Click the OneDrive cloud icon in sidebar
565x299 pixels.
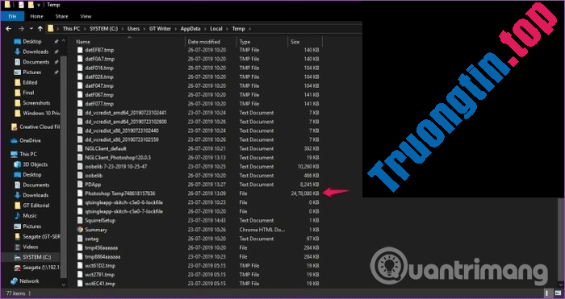[x=14, y=140]
